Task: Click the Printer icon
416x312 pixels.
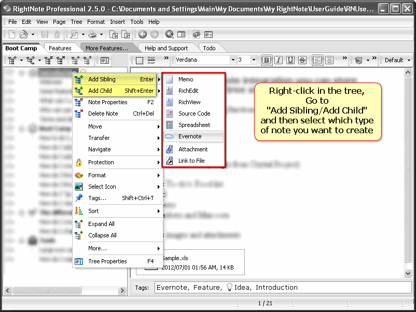Action: click(92, 34)
